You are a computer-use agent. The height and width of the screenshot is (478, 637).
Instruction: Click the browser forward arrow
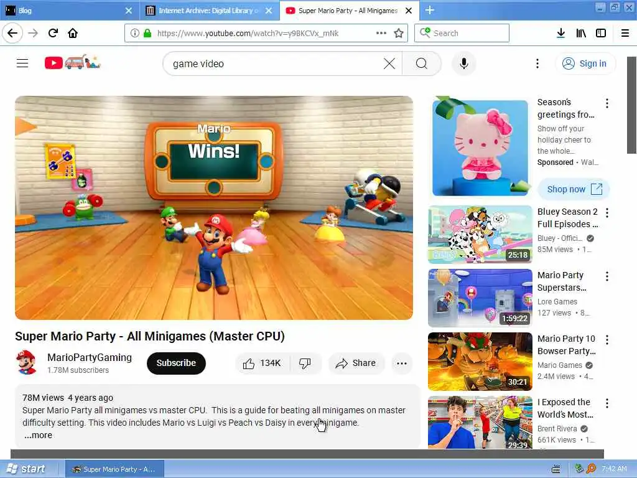[x=33, y=33]
